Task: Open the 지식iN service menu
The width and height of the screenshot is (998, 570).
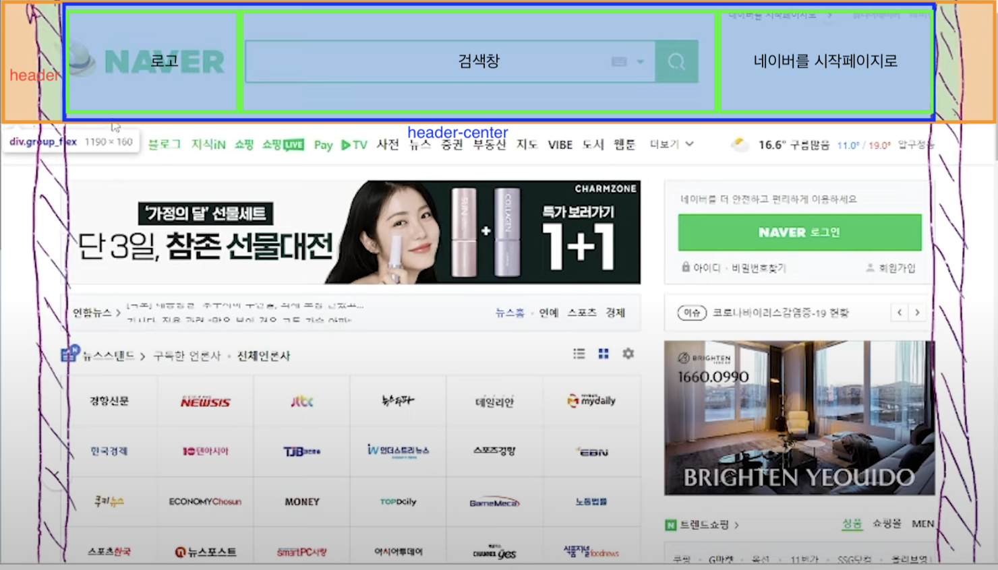Action: click(x=208, y=144)
